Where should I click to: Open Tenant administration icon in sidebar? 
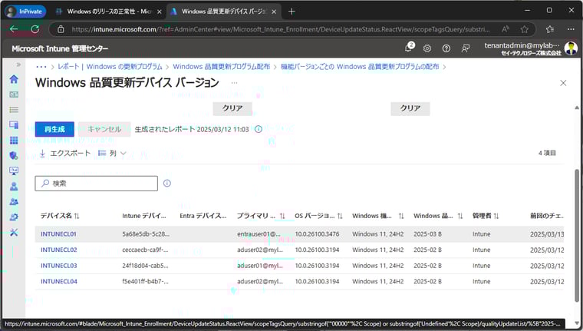pyautogui.click(x=14, y=217)
